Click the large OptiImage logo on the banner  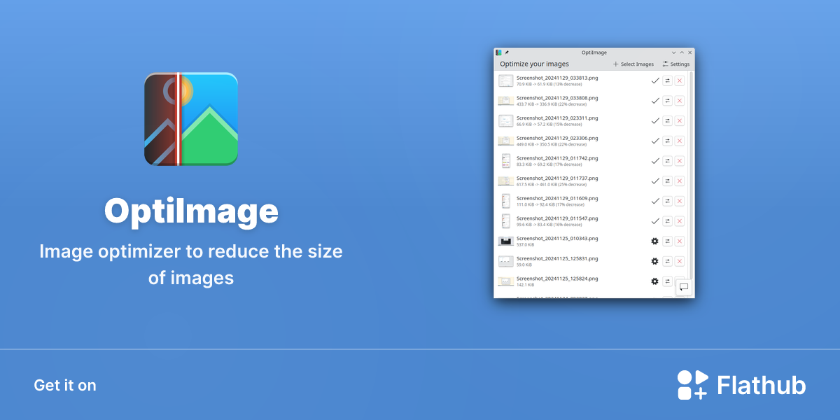(x=191, y=118)
